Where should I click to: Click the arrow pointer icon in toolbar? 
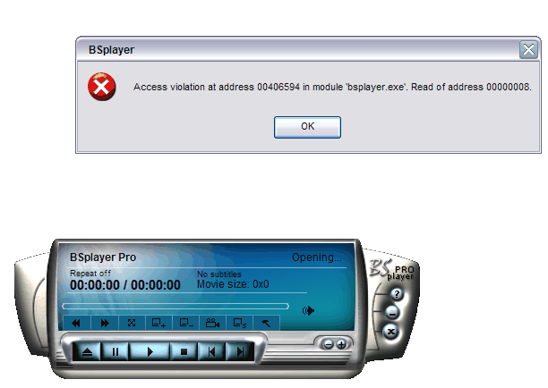tap(266, 323)
